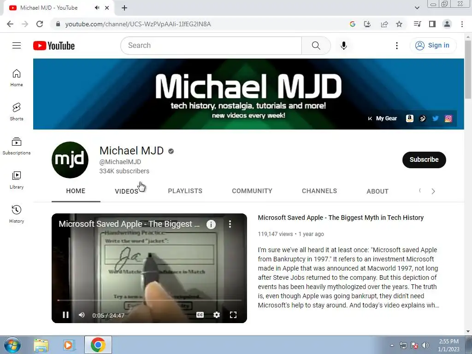
Task: Switch to the CHANNELS tab
Action: click(319, 191)
